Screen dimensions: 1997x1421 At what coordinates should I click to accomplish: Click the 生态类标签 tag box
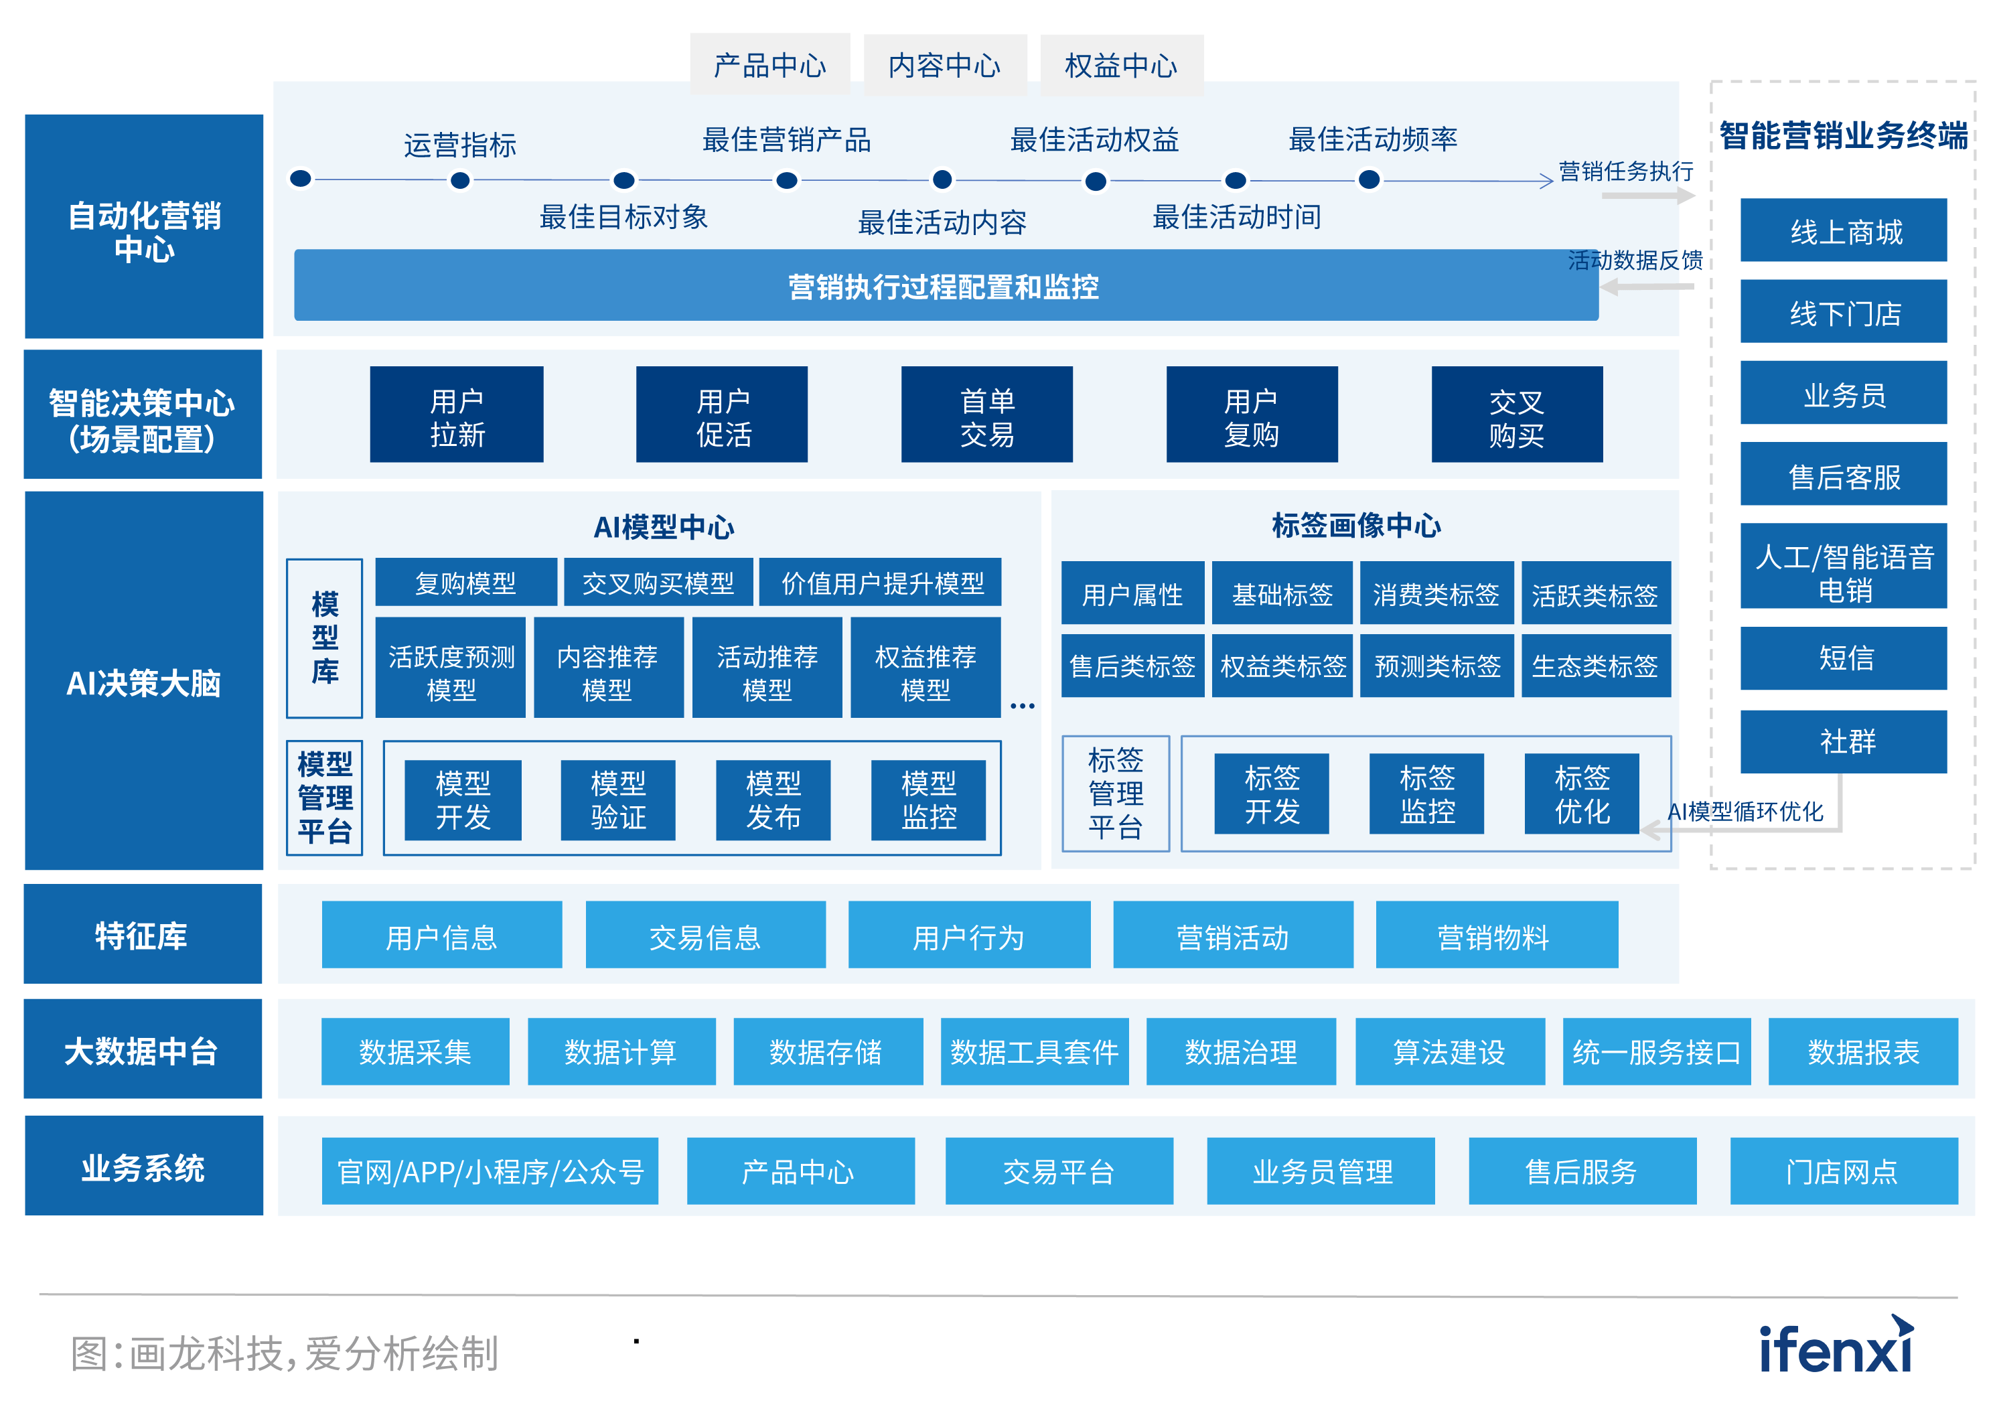tap(1595, 665)
